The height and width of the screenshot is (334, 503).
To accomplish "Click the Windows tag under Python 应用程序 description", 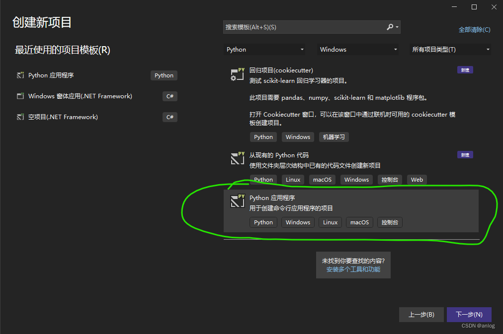I will tap(298, 222).
